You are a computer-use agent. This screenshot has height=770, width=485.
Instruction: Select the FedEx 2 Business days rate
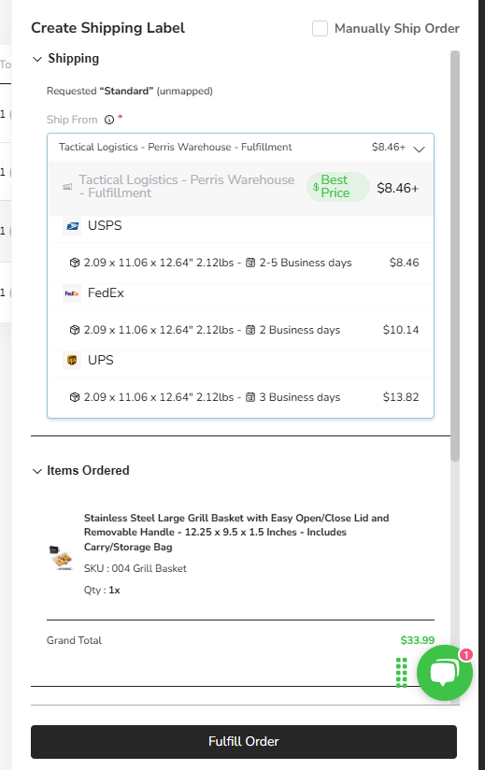point(240,330)
